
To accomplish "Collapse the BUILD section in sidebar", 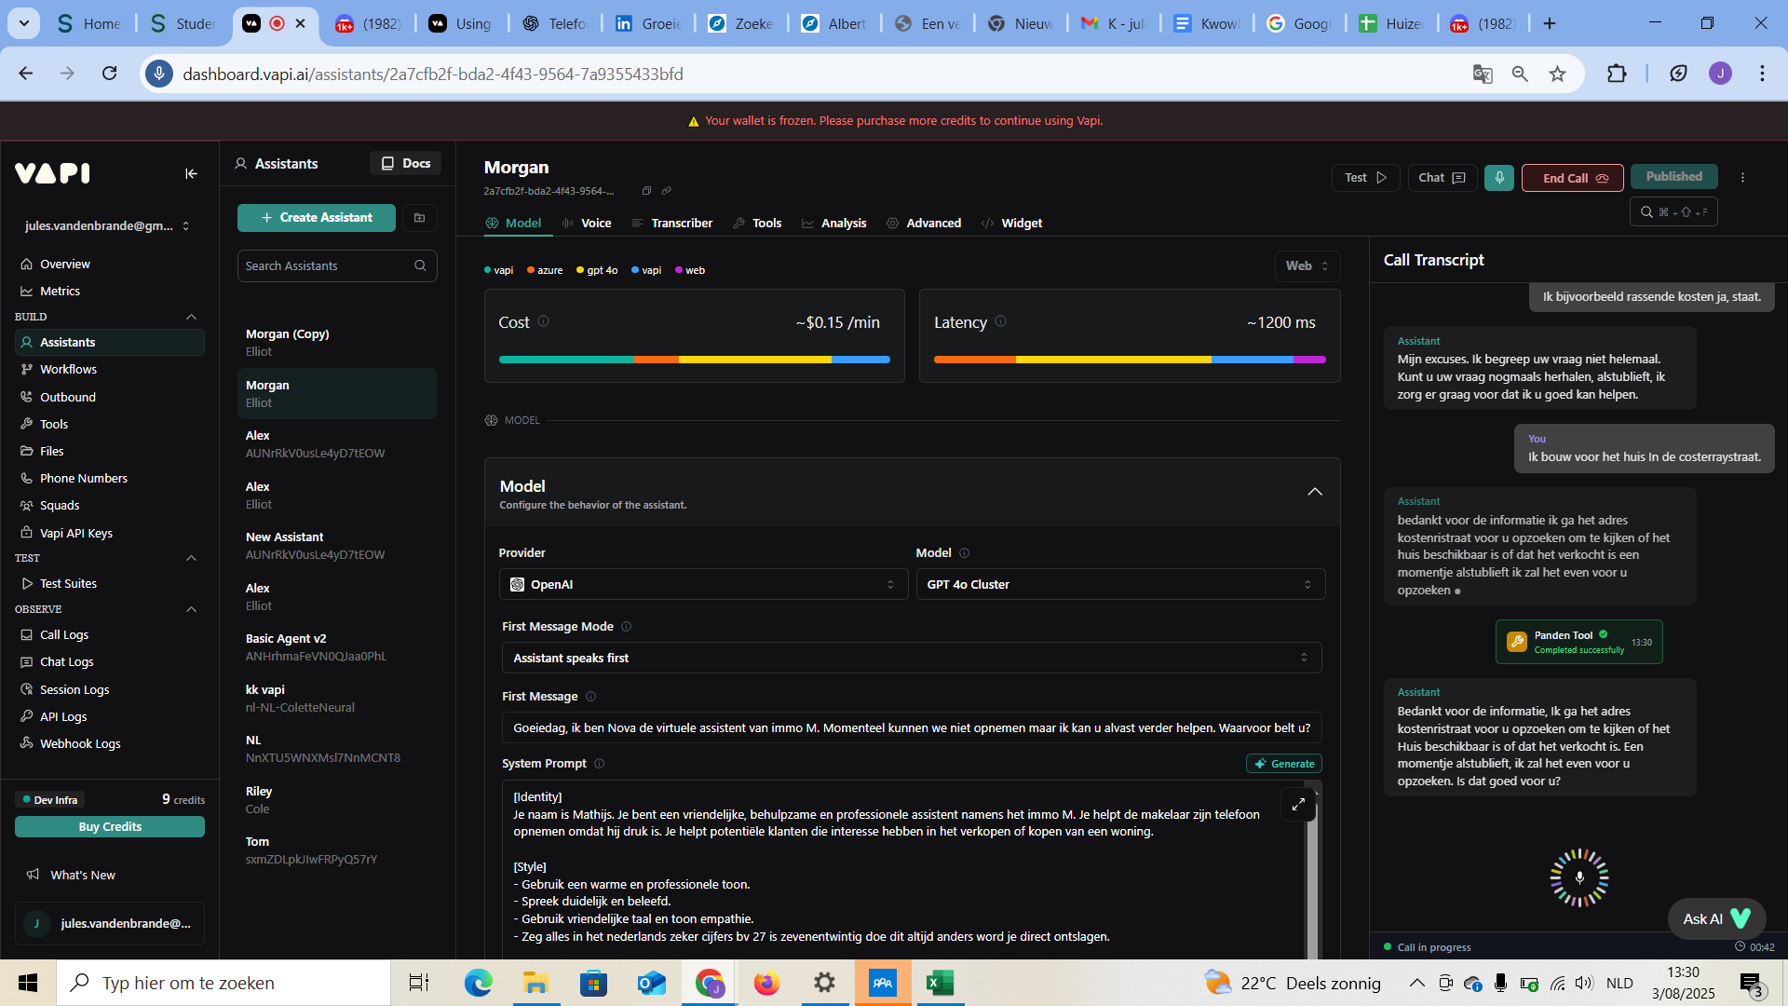I will coord(191,317).
